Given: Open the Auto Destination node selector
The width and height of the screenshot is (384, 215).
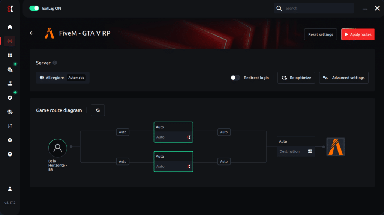Looking at the screenshot, I should pos(296,146).
